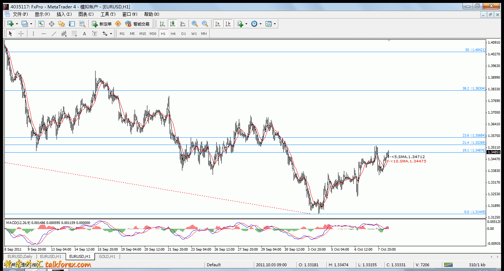504x271 pixels.
Task: Open the 显示(V) menu
Action: 42,14
